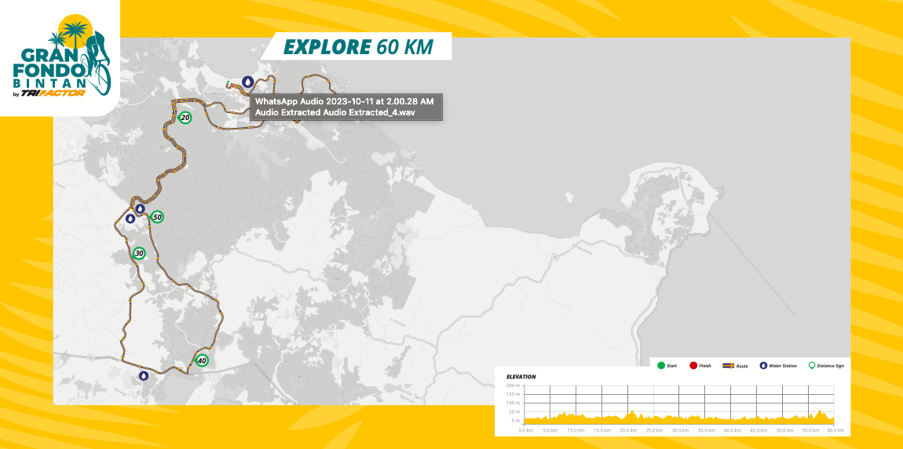Click the 40 km distance sign marker
The width and height of the screenshot is (903, 449).
(x=202, y=361)
